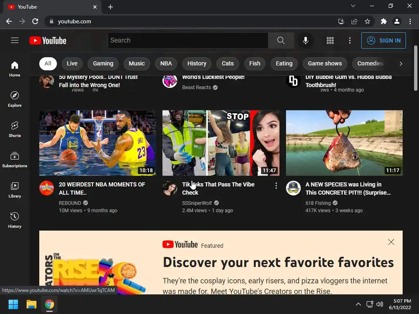Click the SIGN IN button
Screen dimensions: 419x314
point(383,40)
